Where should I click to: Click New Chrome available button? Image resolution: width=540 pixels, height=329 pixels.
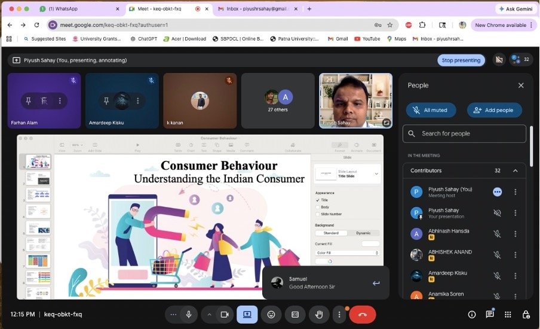[x=504, y=25]
